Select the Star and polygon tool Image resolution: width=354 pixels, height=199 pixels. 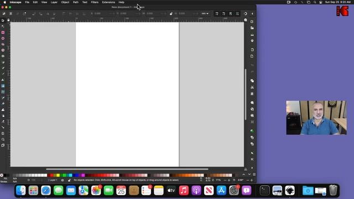pos(3,44)
